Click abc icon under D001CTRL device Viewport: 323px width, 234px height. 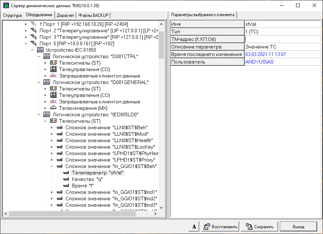pos(53,76)
